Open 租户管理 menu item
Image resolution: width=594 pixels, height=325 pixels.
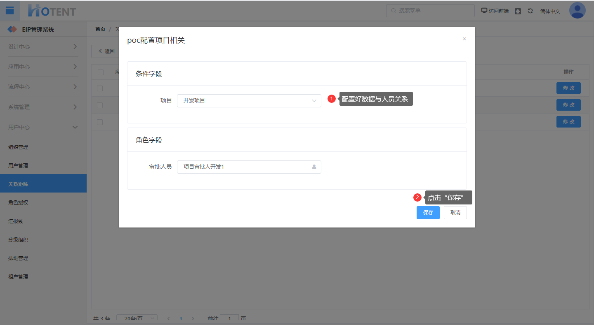pos(43,277)
